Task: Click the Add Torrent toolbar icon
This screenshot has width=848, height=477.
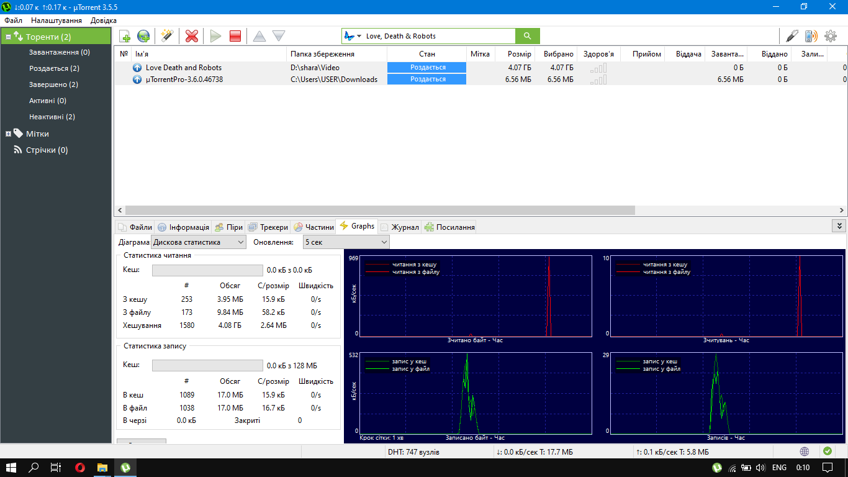Action: (x=125, y=36)
